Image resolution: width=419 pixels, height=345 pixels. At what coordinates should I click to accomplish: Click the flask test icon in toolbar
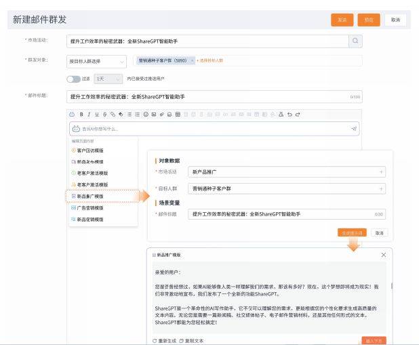281,115
